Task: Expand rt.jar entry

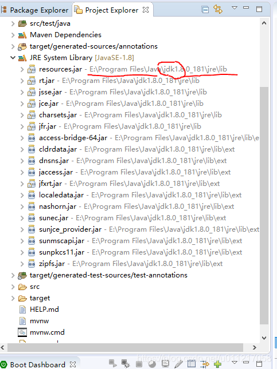Action: [22, 81]
